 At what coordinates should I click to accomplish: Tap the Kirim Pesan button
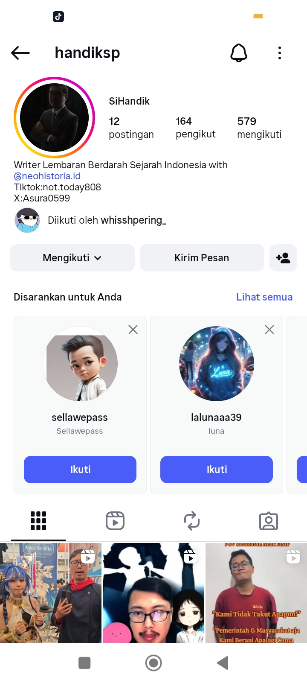click(202, 258)
